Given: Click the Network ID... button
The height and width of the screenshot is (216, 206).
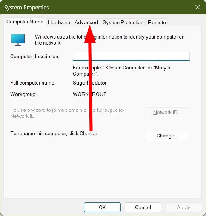Looking at the screenshot, I should tap(167, 112).
